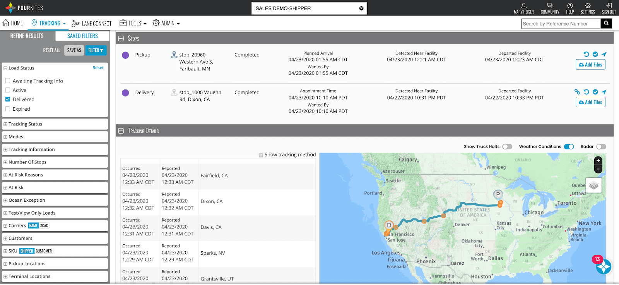
Task: Click the Save As button
Action: (74, 50)
